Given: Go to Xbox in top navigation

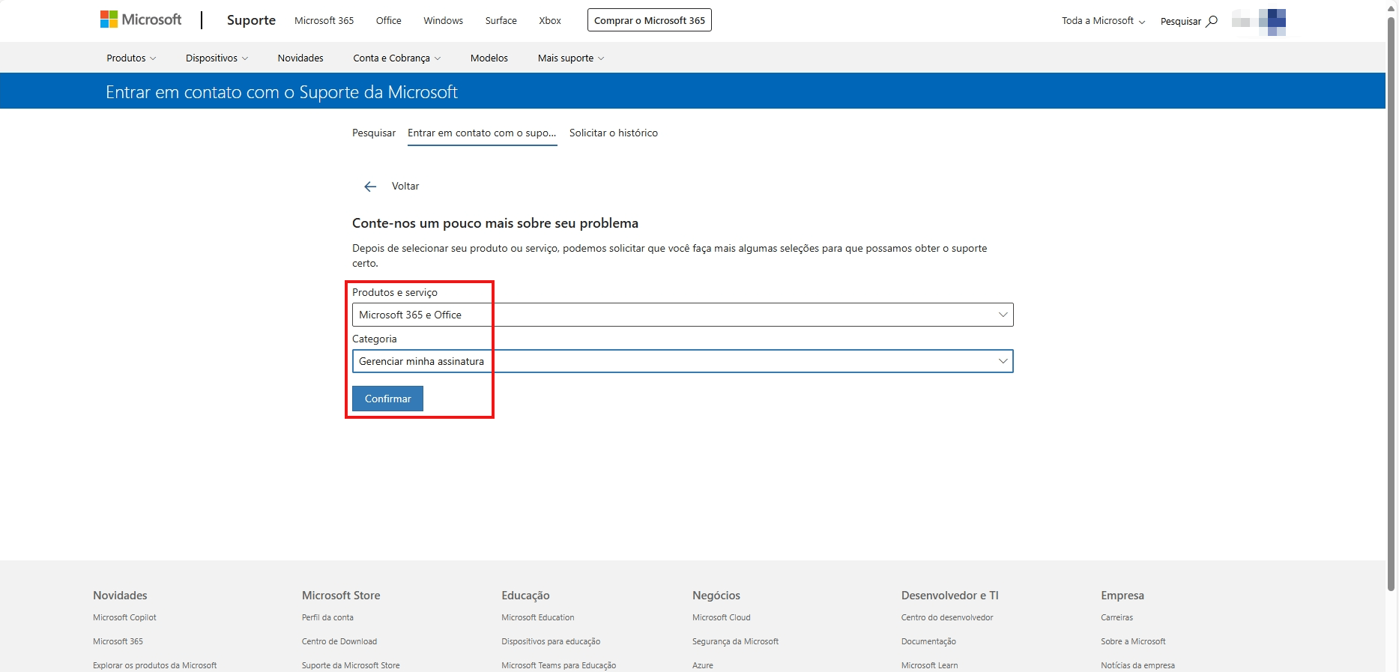Looking at the screenshot, I should click(550, 20).
